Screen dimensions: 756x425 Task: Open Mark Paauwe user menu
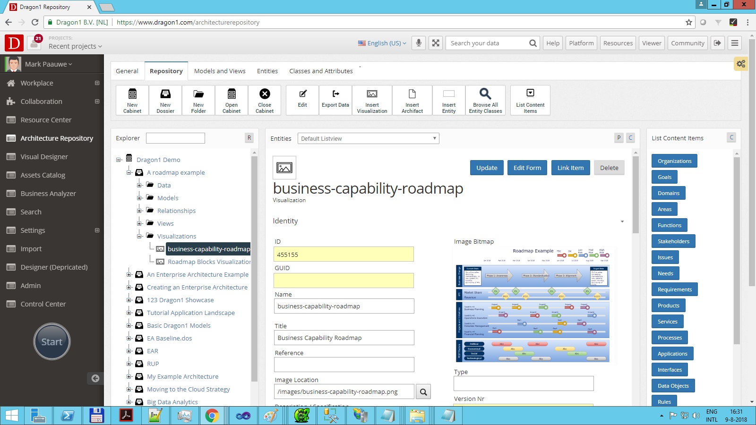(48, 64)
